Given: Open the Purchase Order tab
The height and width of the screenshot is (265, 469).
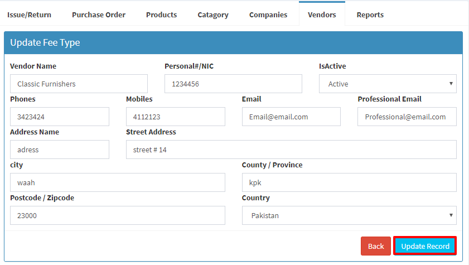Looking at the screenshot, I should pos(99,15).
